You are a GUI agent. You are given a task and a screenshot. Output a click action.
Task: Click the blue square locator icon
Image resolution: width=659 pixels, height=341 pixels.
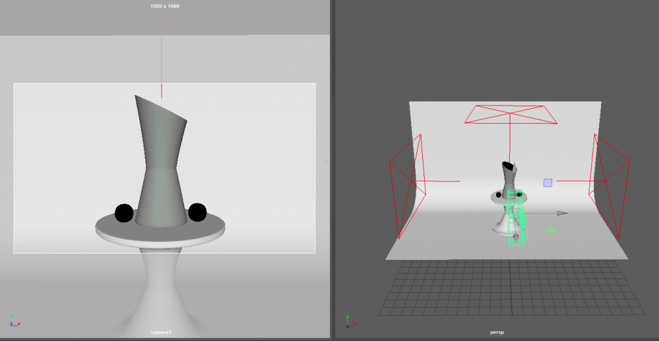point(548,183)
